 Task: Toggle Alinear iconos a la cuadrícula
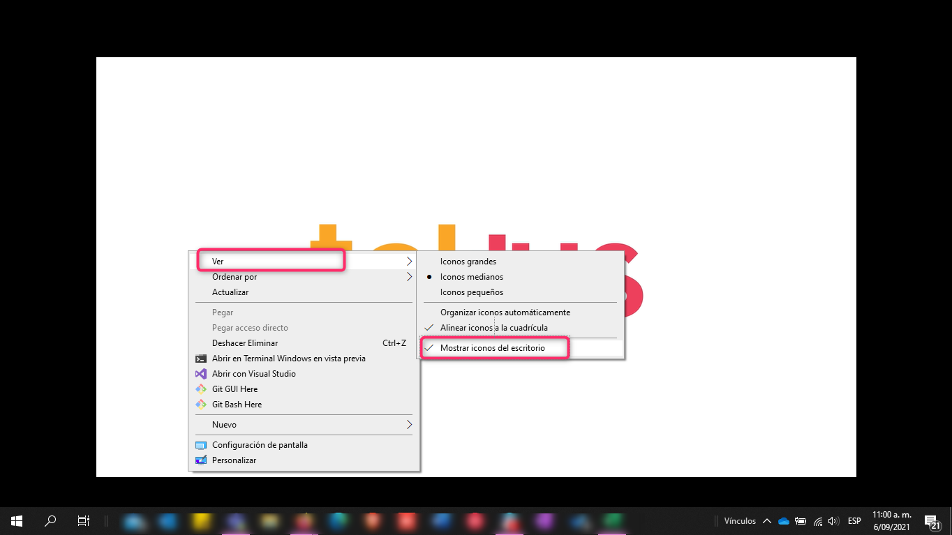click(x=493, y=328)
